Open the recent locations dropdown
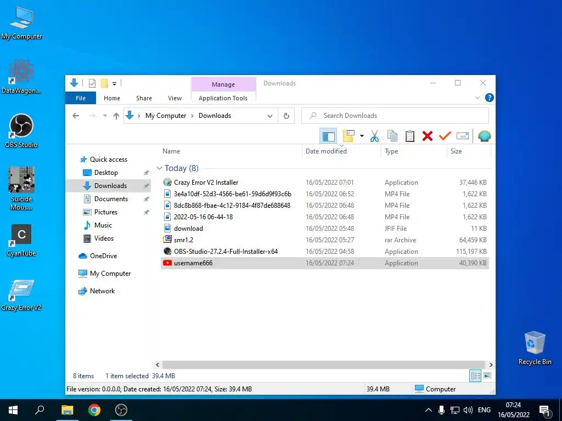This screenshot has height=421, width=562. (x=105, y=116)
